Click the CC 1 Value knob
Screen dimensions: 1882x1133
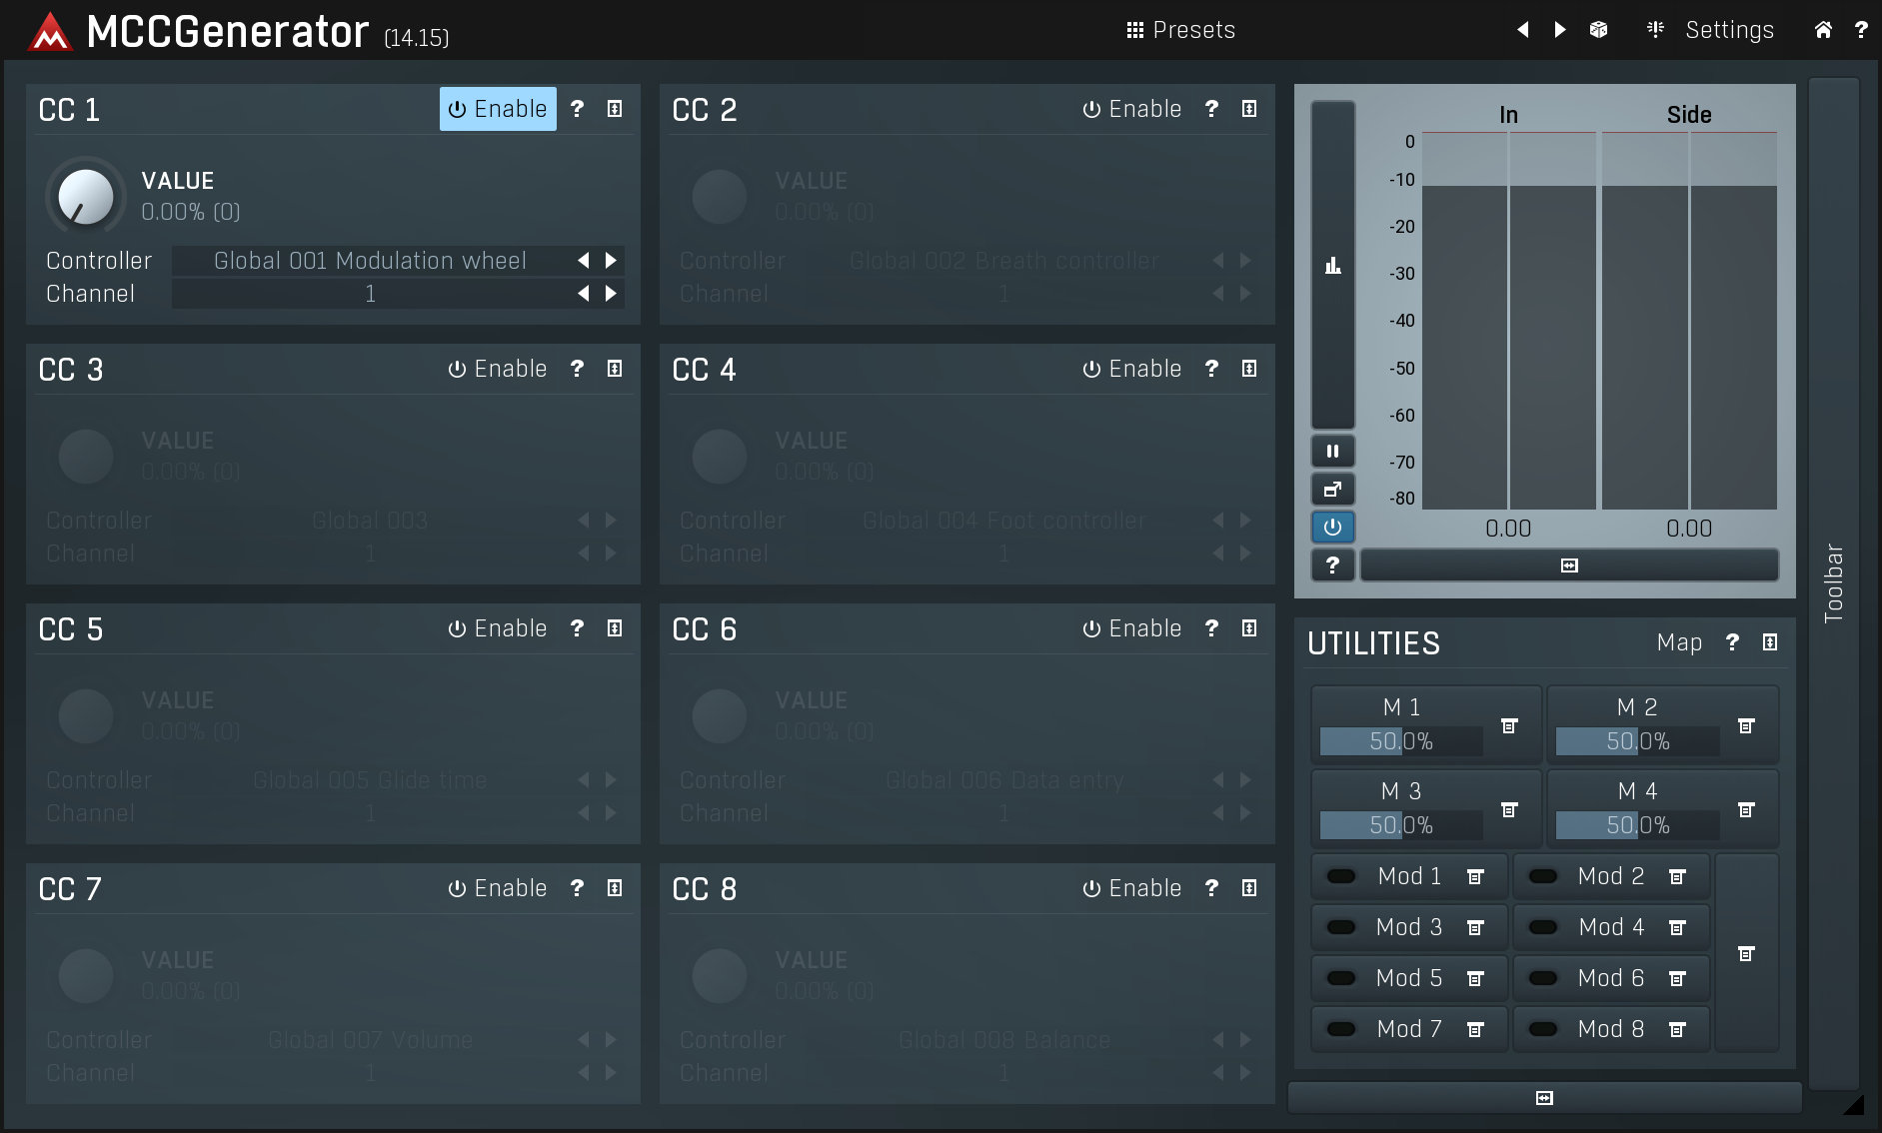(86, 196)
